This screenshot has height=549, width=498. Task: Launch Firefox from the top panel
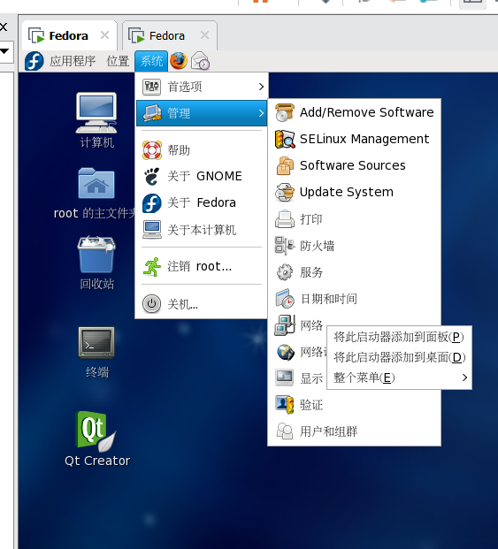click(179, 61)
